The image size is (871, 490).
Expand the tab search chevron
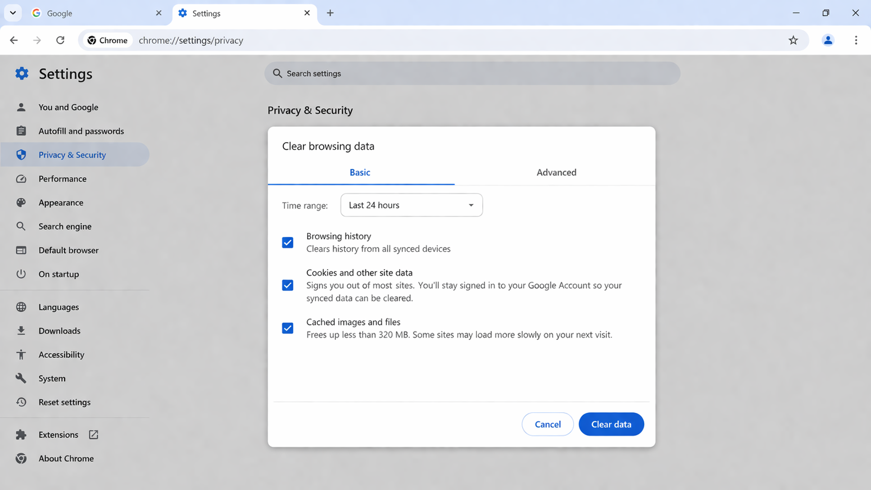(x=13, y=13)
